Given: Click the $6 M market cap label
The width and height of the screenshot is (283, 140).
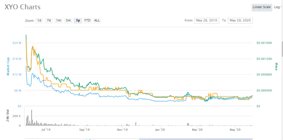Looking at the screenshot, I should (x=18, y=90).
